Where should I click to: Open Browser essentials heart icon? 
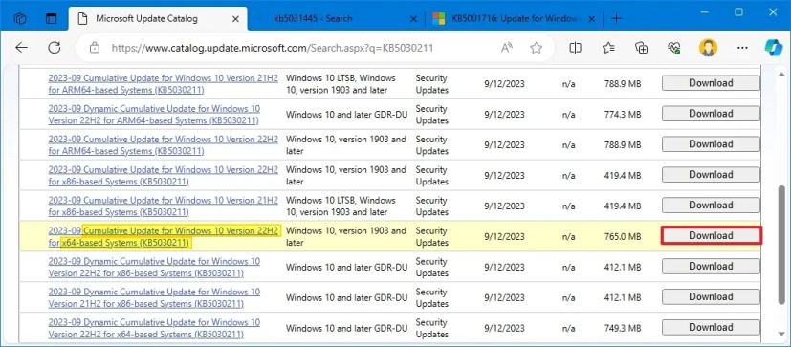coord(674,48)
